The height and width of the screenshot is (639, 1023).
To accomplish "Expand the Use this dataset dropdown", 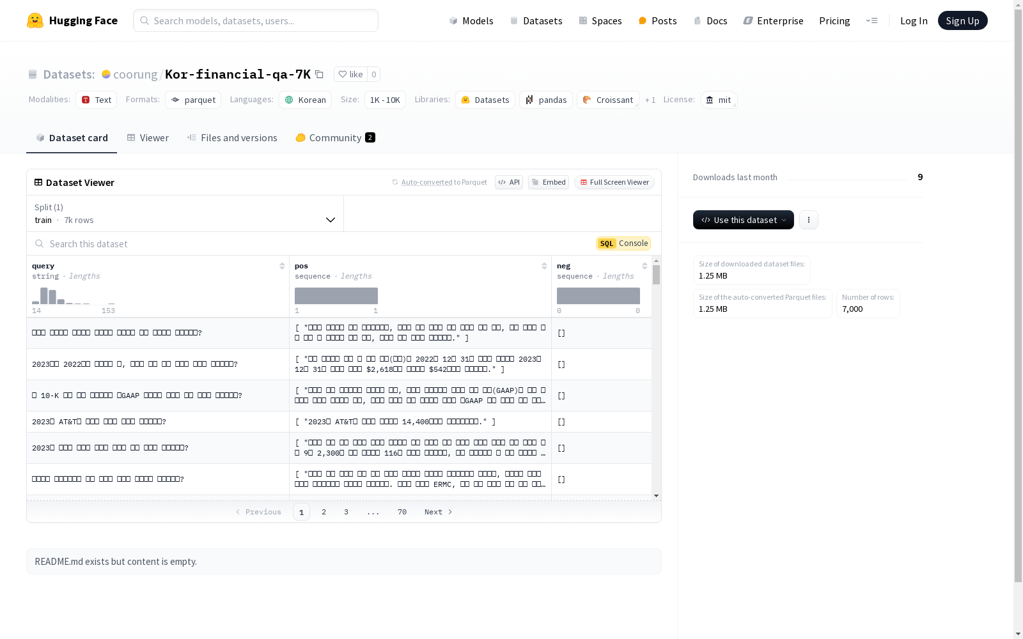I will coord(744,220).
